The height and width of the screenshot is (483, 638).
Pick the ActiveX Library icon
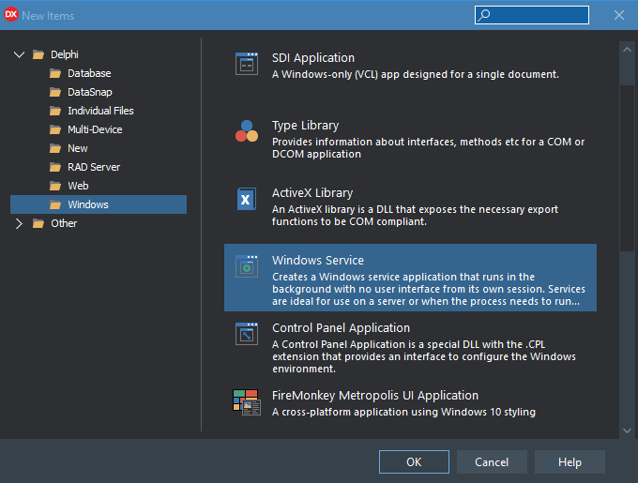click(x=247, y=199)
